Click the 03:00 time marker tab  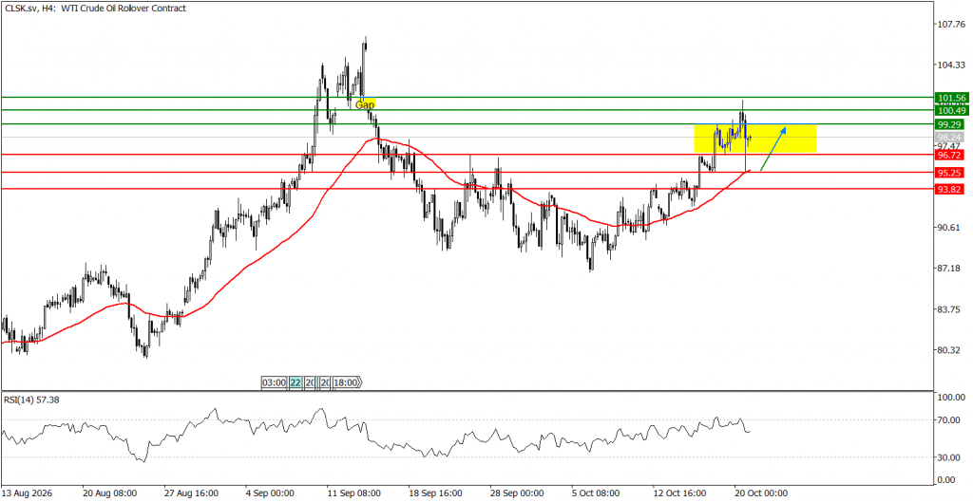(275, 383)
